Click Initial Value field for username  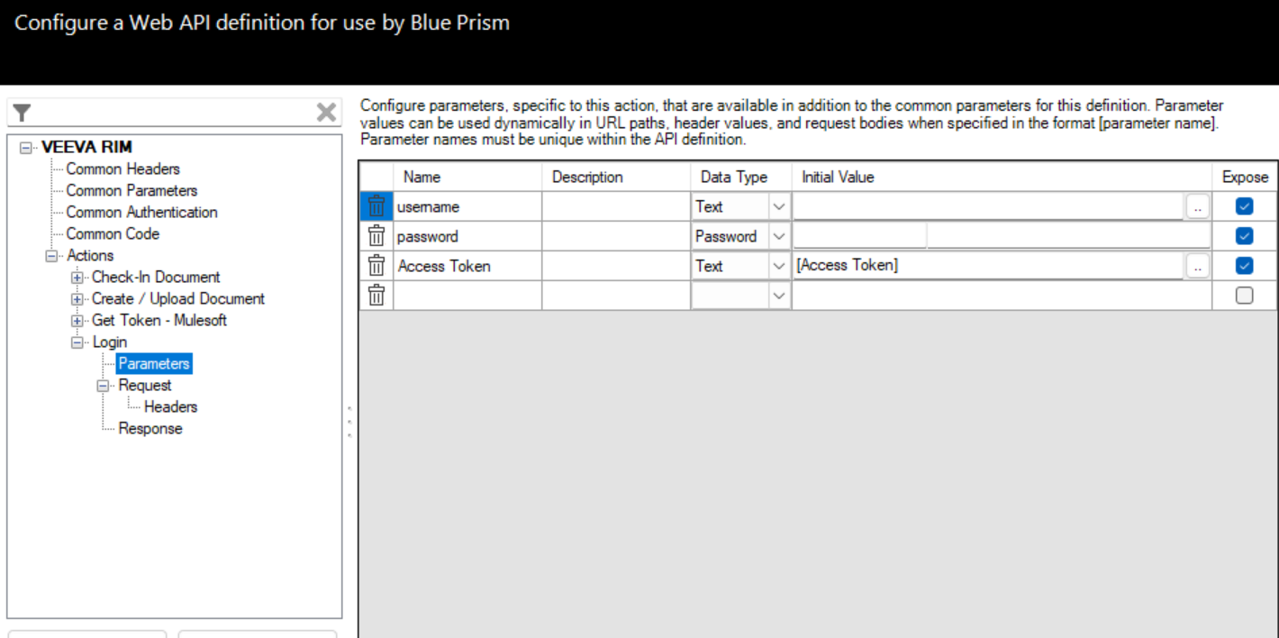[x=988, y=206]
